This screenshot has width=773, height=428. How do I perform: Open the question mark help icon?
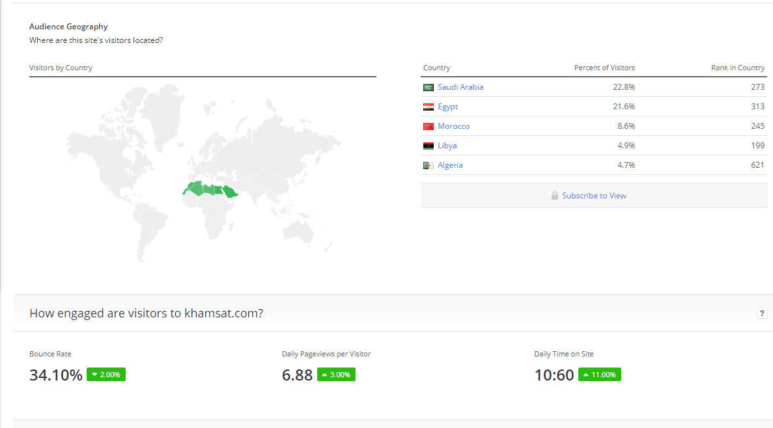pyautogui.click(x=762, y=314)
